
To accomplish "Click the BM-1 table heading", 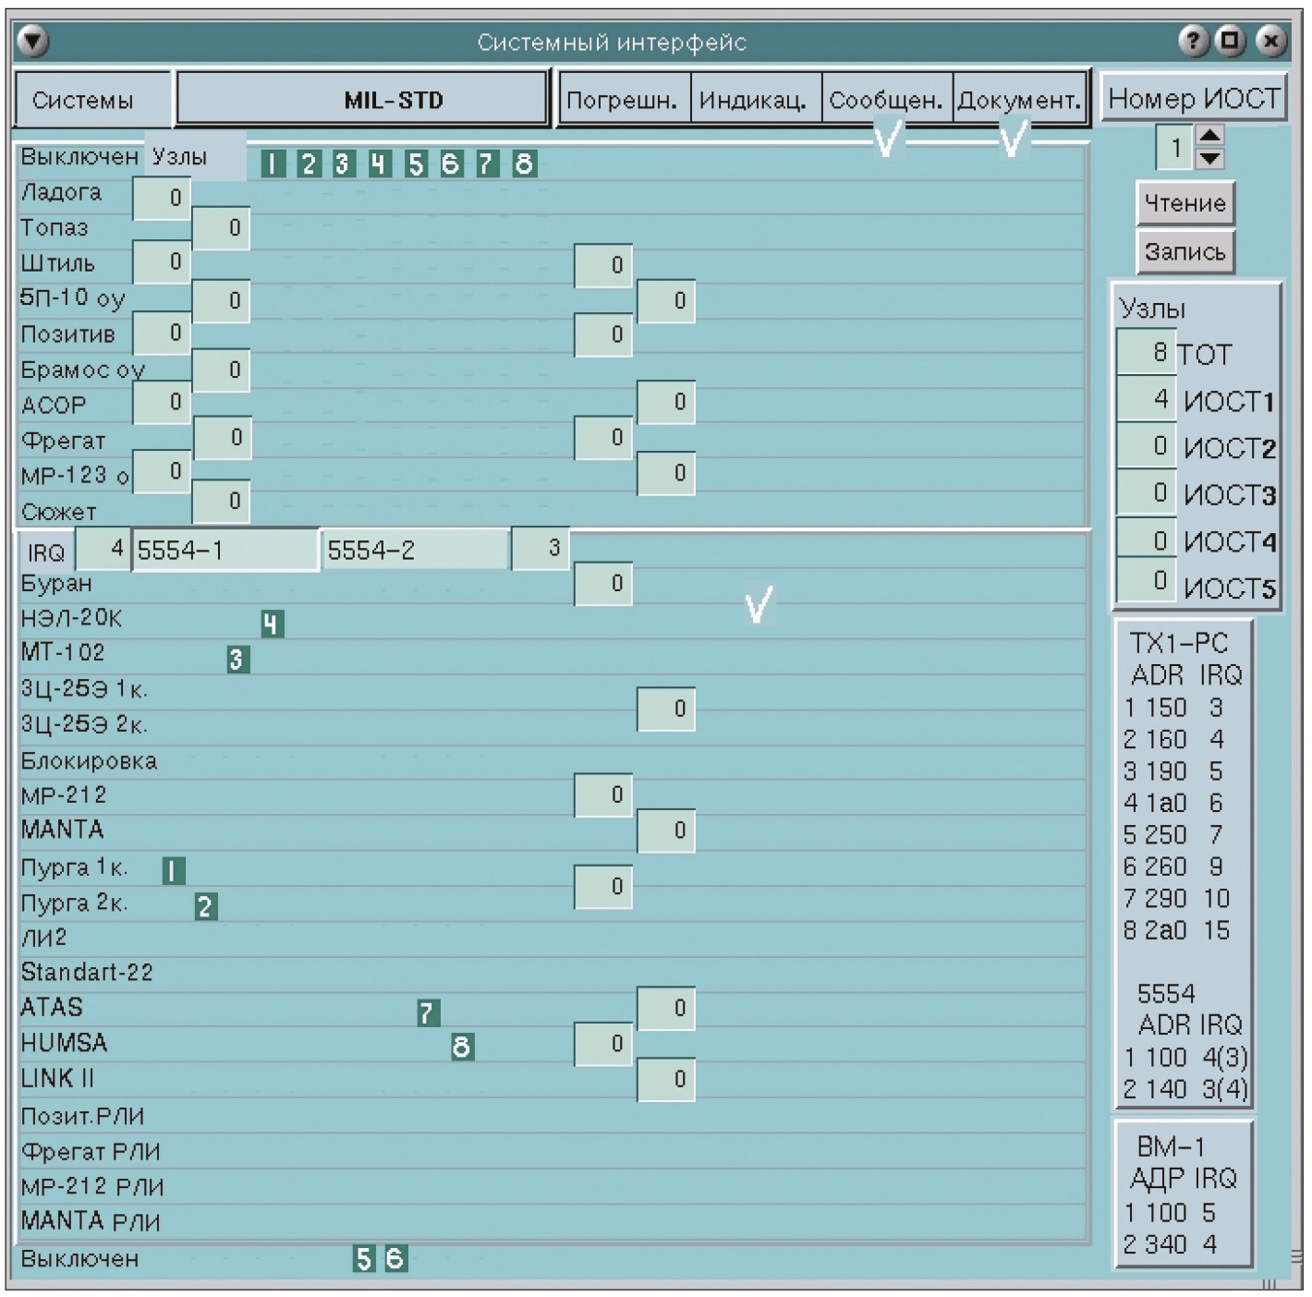I will click(1171, 1146).
